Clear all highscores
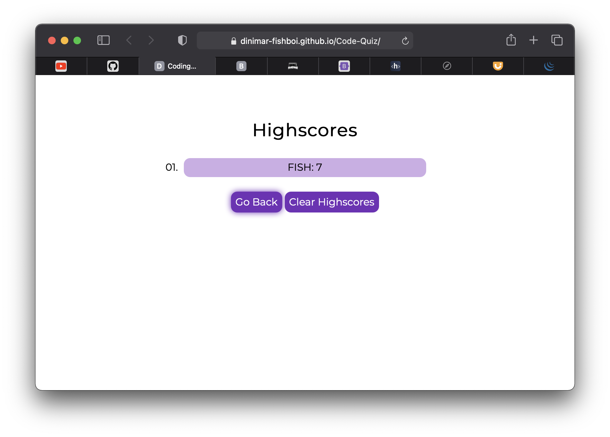Screen dimensions: 610x437 [332, 202]
